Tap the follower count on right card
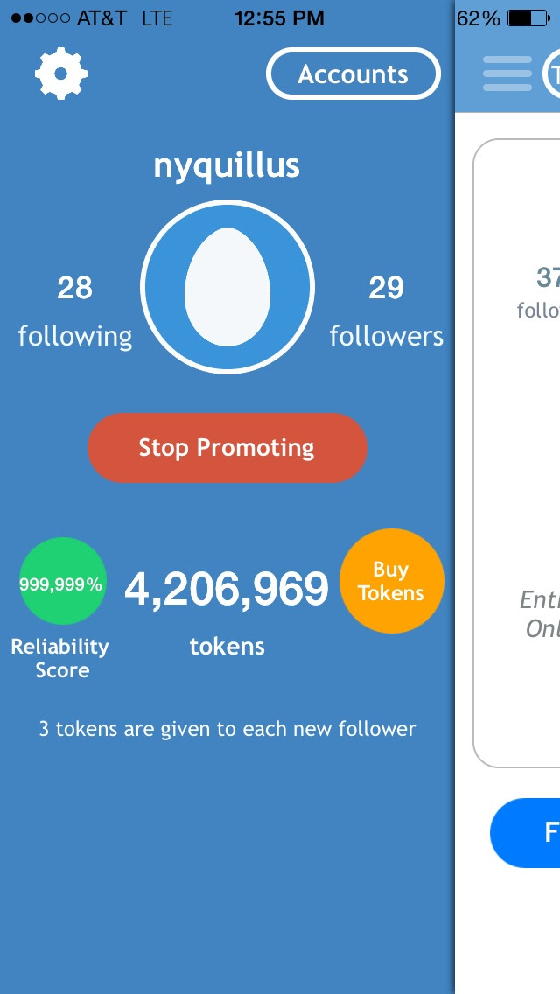The width and height of the screenshot is (560, 994). pyautogui.click(x=548, y=277)
